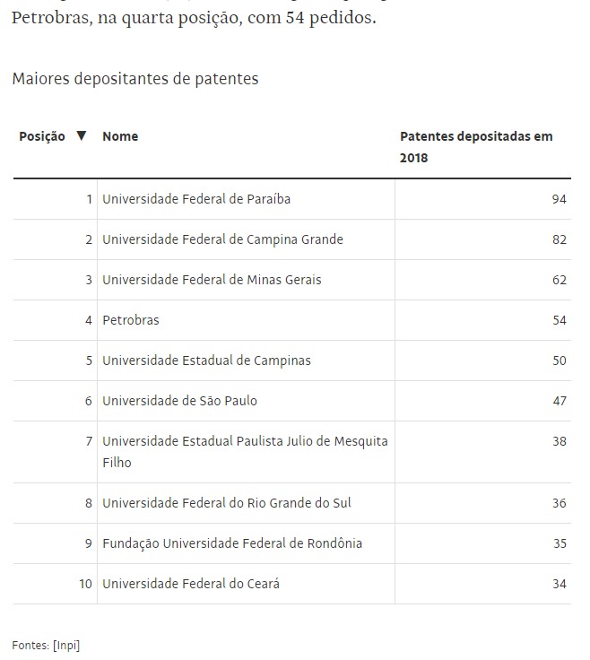Image resolution: width=590 pixels, height=660 pixels.
Task: Select Universidade Federal de Paraíba row name
Action: pyautogui.click(x=196, y=199)
